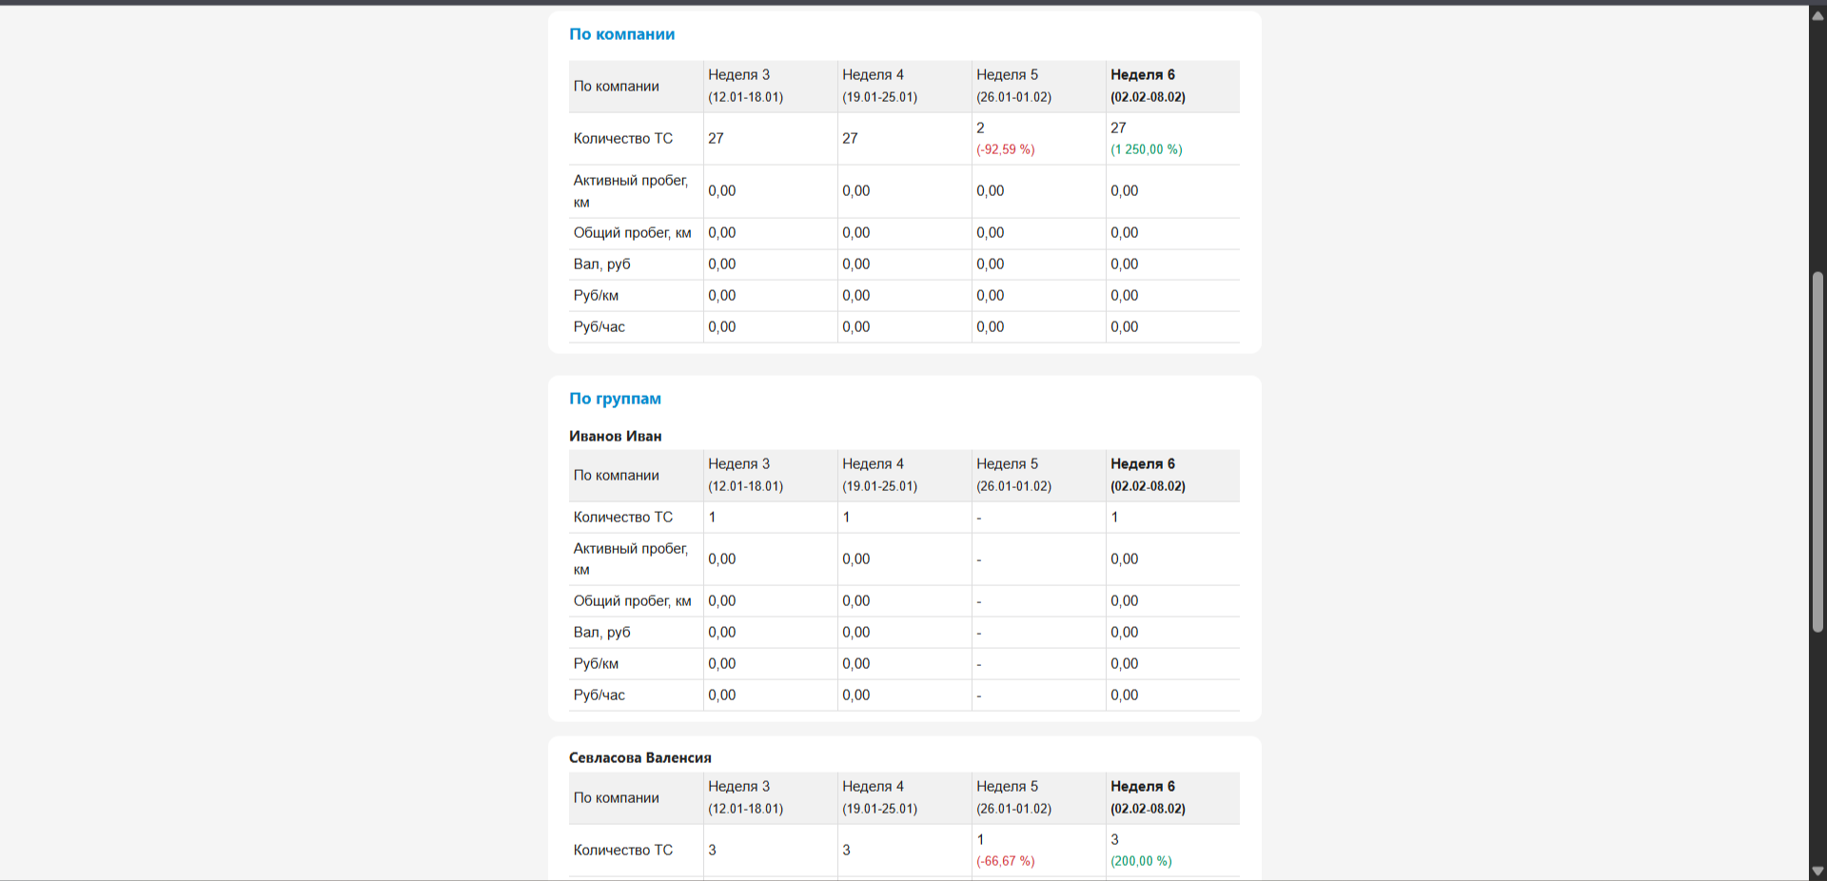The height and width of the screenshot is (881, 1827).
Task: Click the scrollbar up arrow
Action: (x=1817, y=15)
